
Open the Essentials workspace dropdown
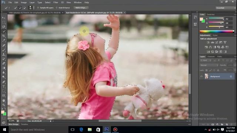pyautogui.click(x=226, y=8)
